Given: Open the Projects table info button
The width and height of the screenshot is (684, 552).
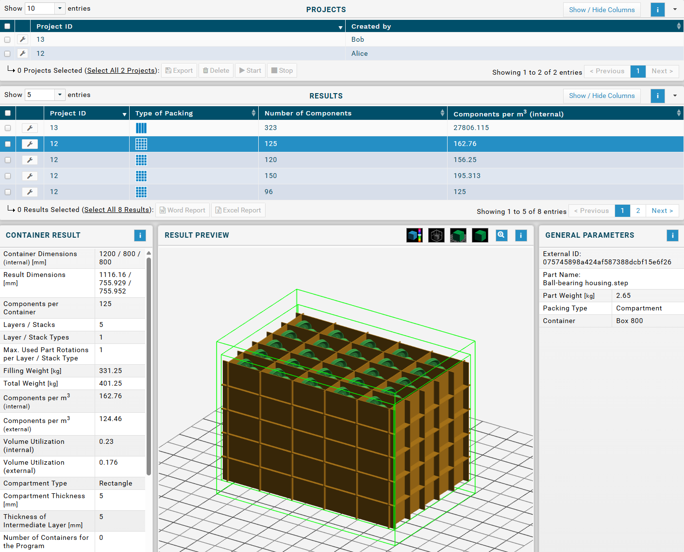Looking at the screenshot, I should pyautogui.click(x=658, y=10).
